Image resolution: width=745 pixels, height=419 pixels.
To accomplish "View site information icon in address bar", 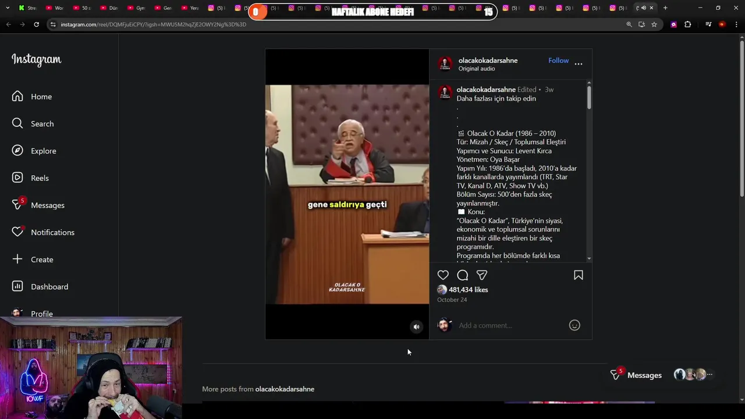I will coord(53,24).
